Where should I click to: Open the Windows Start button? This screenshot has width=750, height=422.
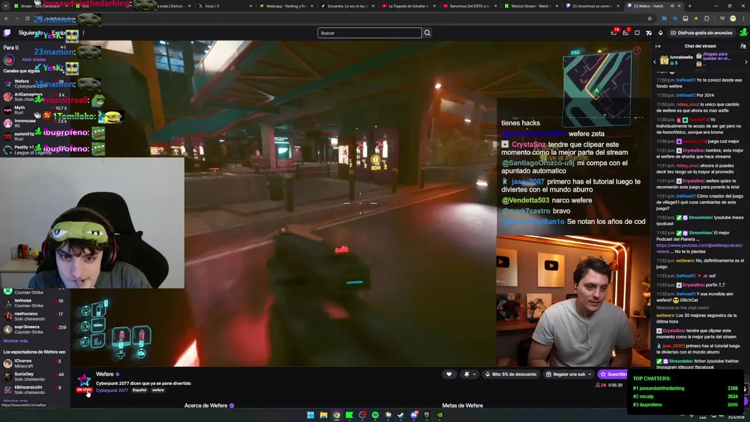(311, 415)
